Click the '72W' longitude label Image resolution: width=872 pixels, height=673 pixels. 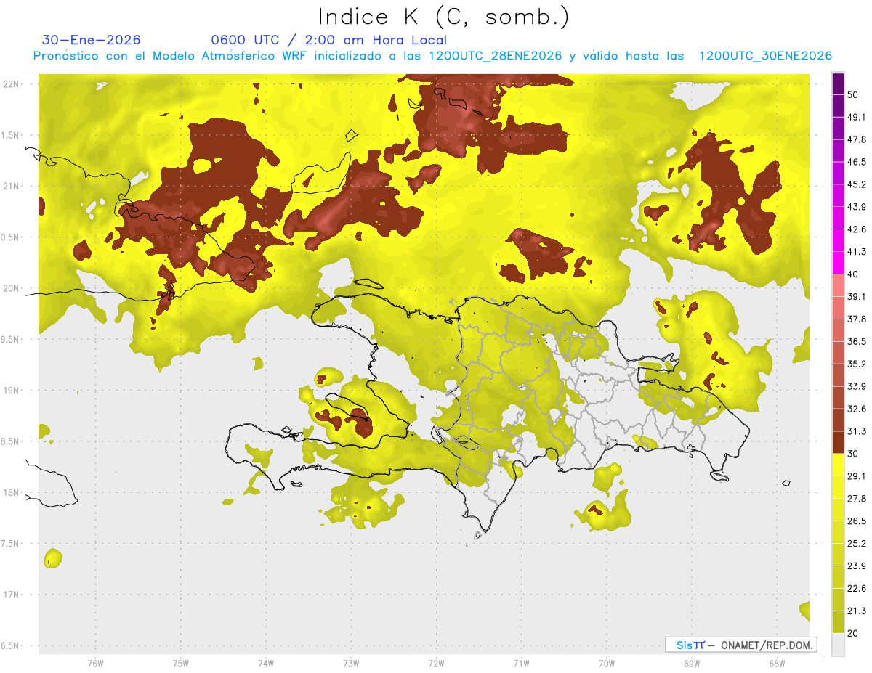pyautogui.click(x=436, y=664)
